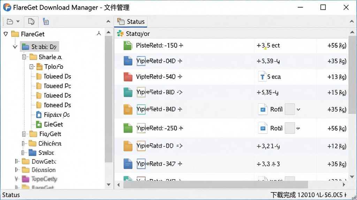Click the T text icon beside 5 eca
The height and width of the screenshot is (200, 357).
(x=262, y=77)
